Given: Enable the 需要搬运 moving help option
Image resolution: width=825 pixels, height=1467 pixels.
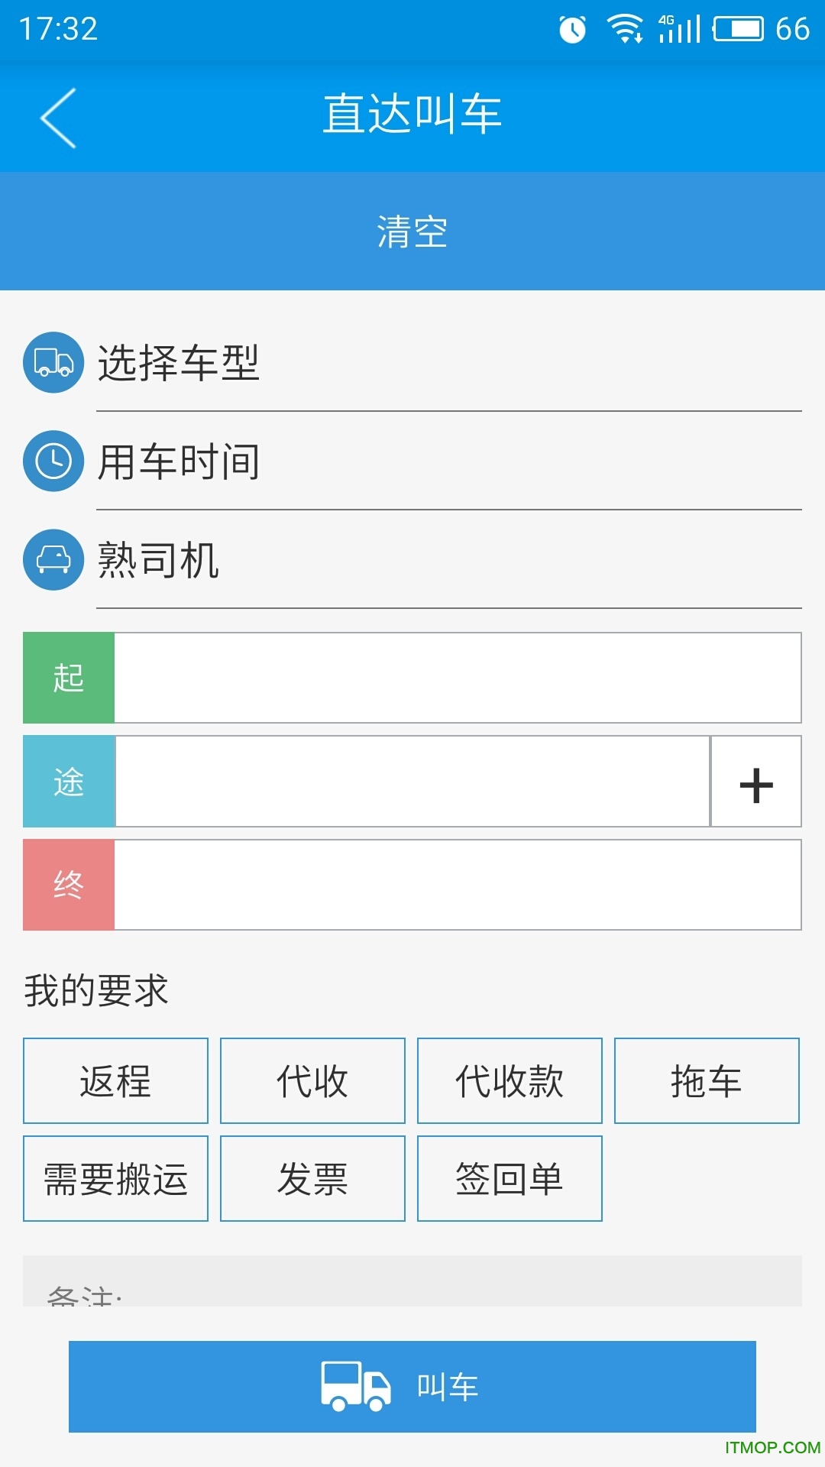Looking at the screenshot, I should (115, 1178).
